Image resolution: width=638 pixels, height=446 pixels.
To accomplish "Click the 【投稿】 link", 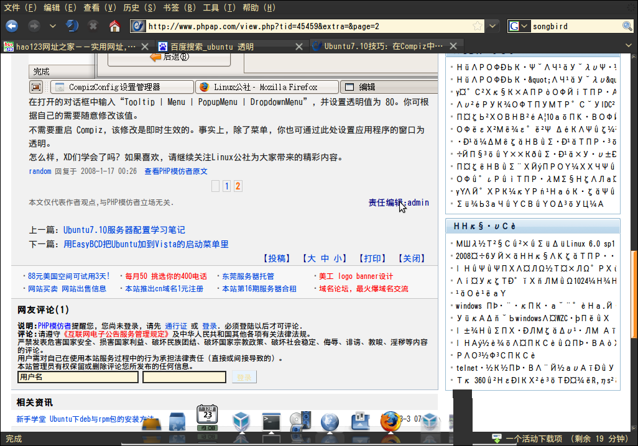I will (x=277, y=258).
